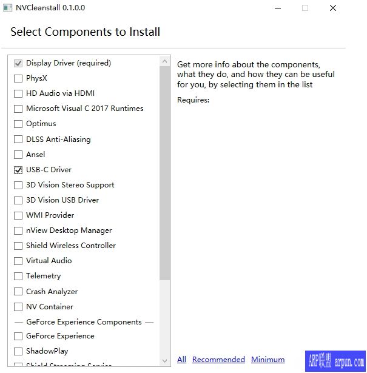The height and width of the screenshot is (373, 367).
Task: Click the NVCleanstall app icon in title bar
Action: pos(7,8)
